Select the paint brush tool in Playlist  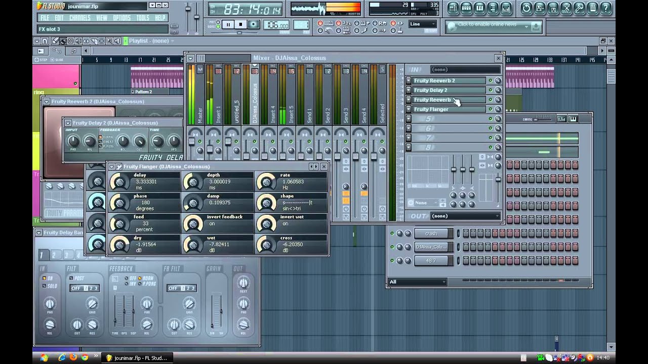tap(63, 41)
